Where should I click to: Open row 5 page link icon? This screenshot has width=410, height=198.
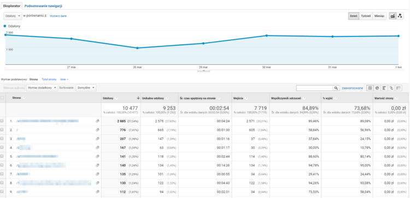click(97, 156)
